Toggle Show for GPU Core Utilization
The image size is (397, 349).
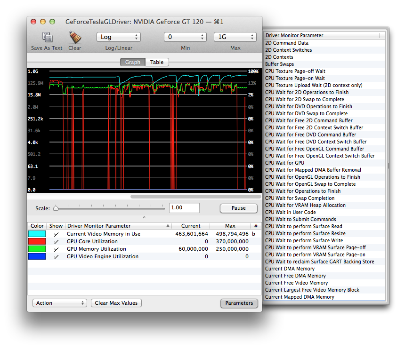56,241
